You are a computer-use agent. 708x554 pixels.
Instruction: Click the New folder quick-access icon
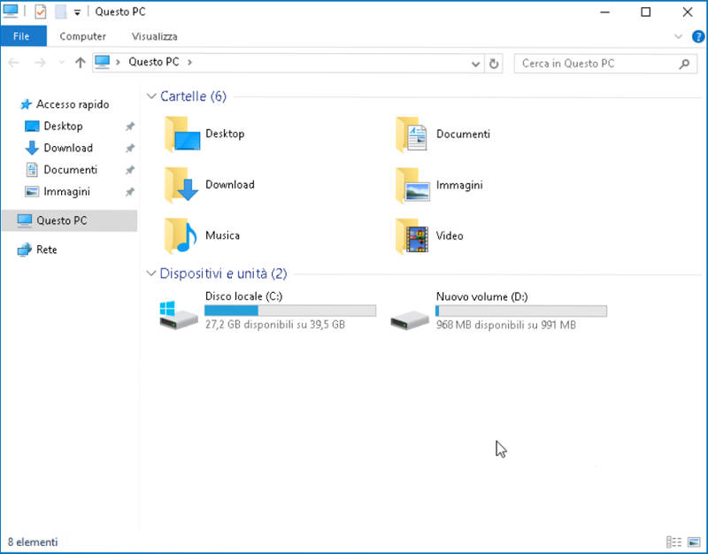click(x=60, y=12)
